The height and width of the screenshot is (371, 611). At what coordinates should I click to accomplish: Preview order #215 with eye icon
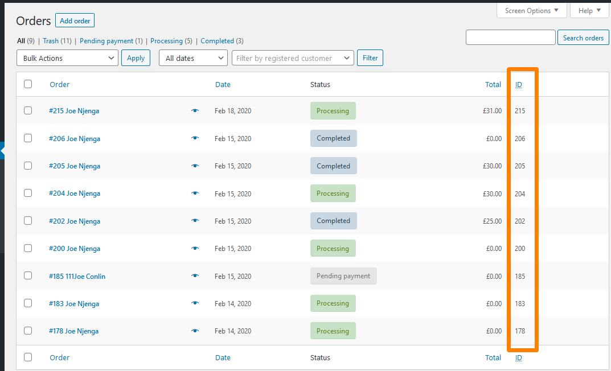coord(195,111)
